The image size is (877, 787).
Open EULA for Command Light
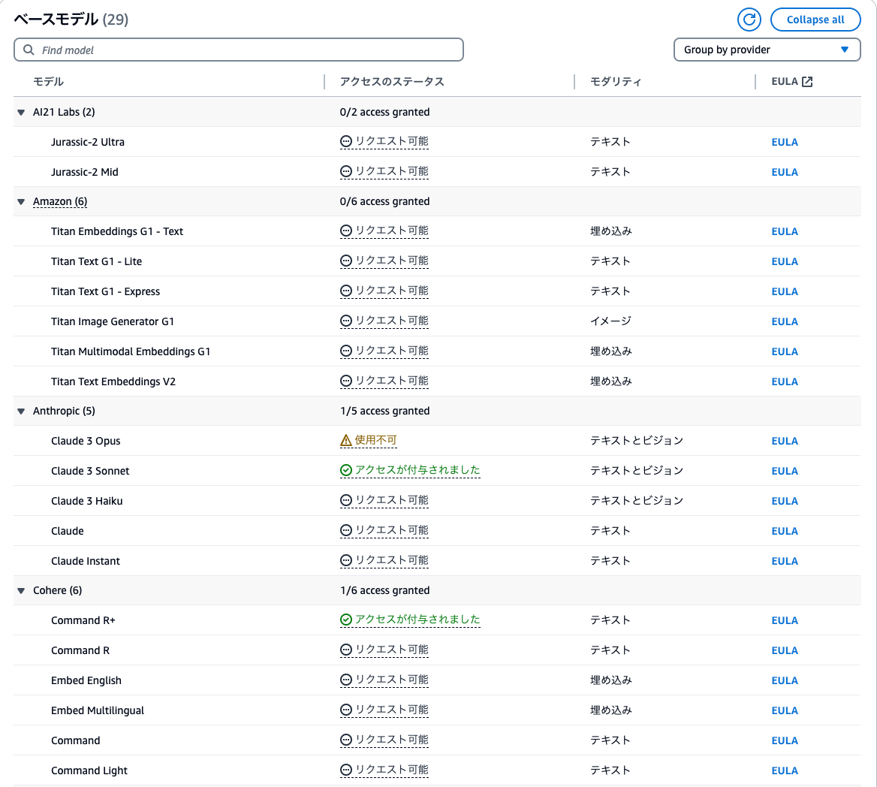(x=784, y=770)
